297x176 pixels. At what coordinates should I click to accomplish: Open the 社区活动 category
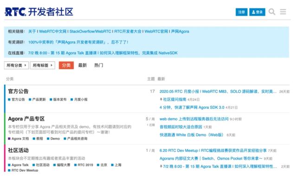(x=18, y=151)
